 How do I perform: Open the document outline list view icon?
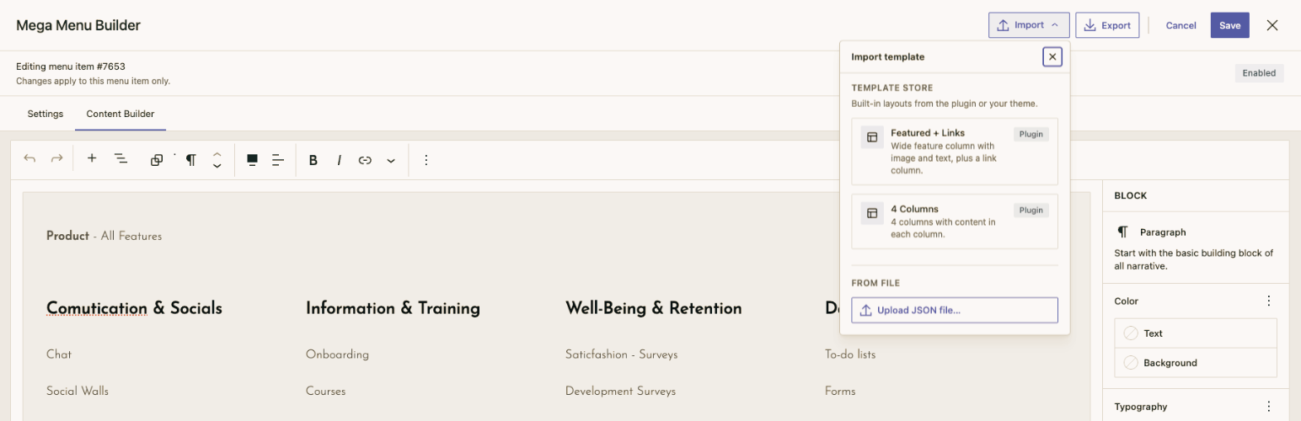coord(120,159)
